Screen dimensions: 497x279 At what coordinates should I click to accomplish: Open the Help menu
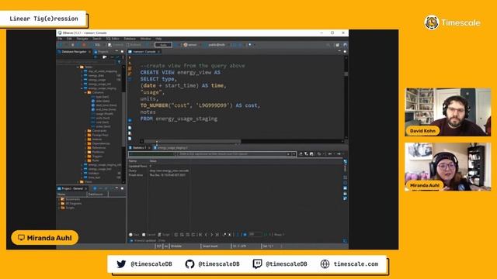click(x=158, y=39)
